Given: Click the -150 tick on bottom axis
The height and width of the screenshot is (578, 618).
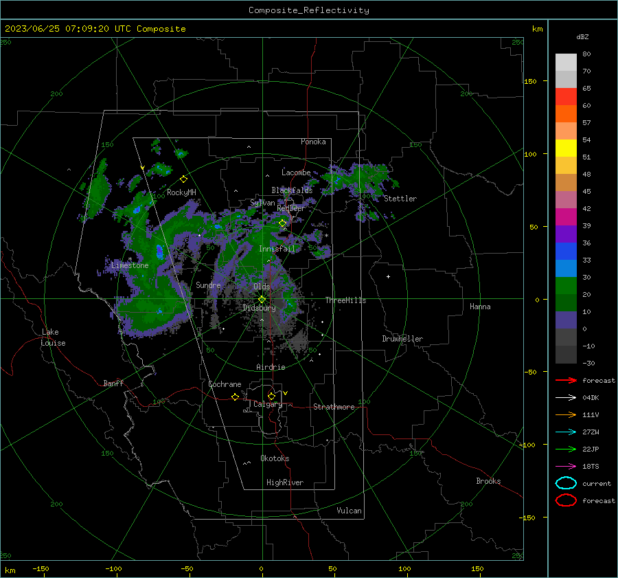Looking at the screenshot, I should (41, 568).
